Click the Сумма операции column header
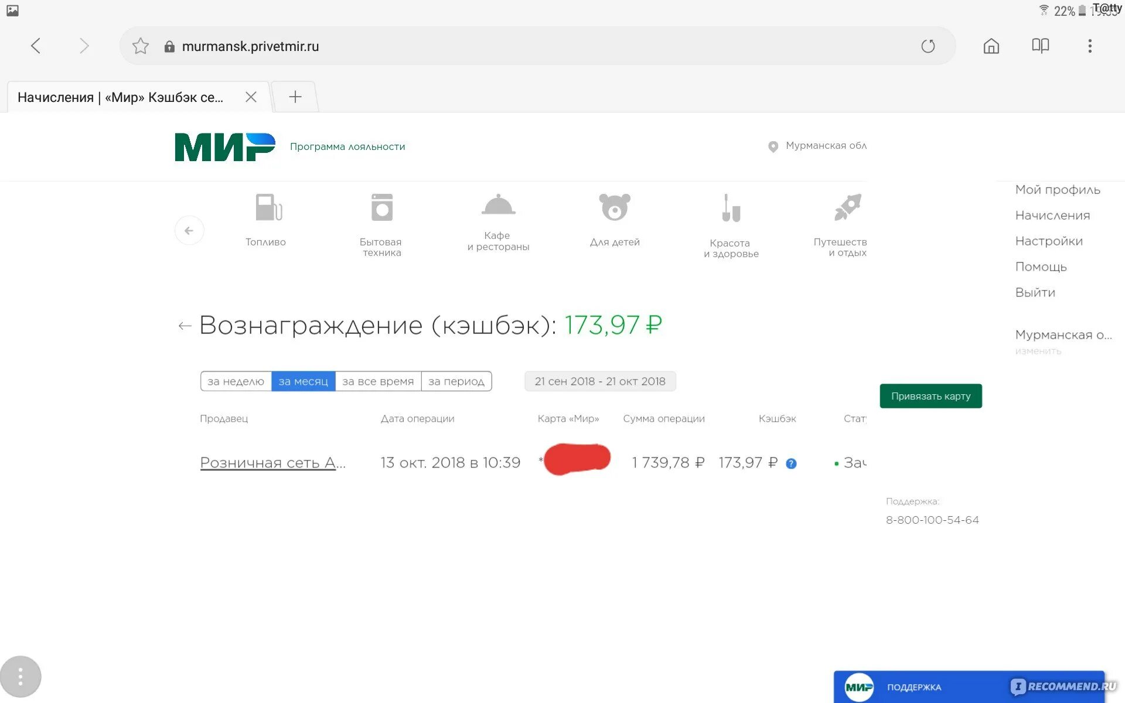 664,419
